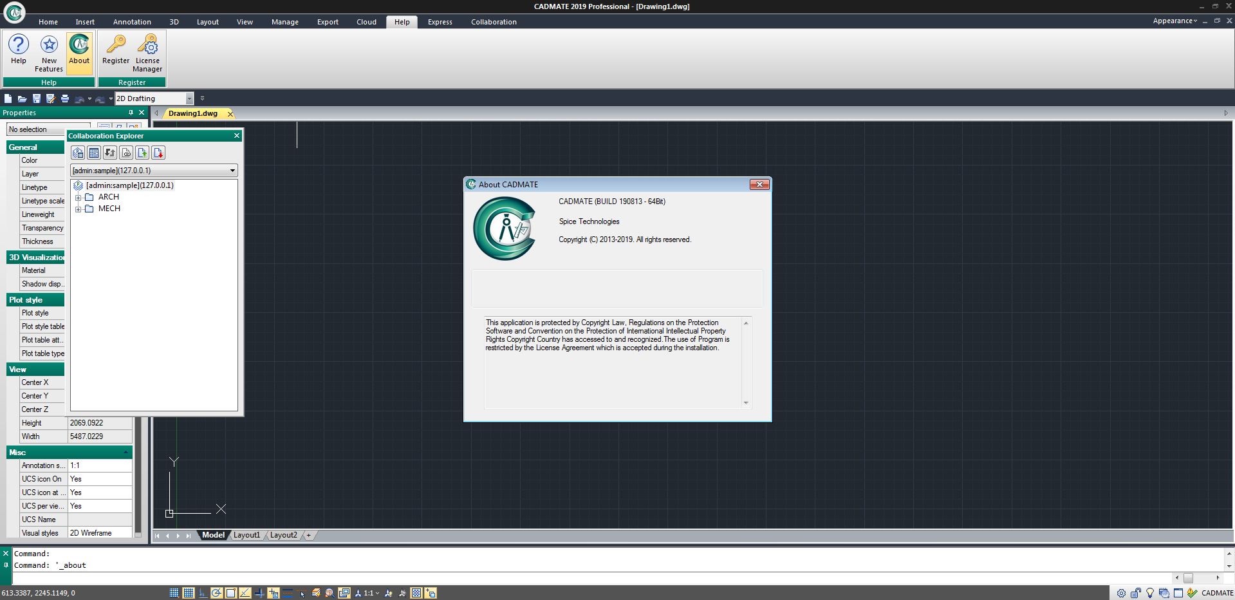Open workspace settings gear in status bar
Viewport: 1235px width, 600px height.
tap(1121, 593)
